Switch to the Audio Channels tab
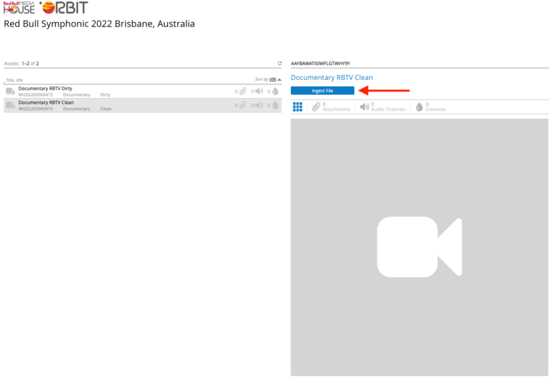Screen dimensions: 549x378 [382, 106]
